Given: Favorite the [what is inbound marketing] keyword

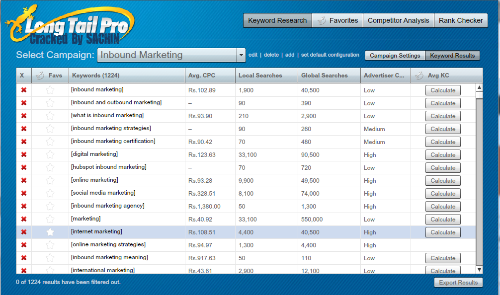Looking at the screenshot, I should point(50,116).
